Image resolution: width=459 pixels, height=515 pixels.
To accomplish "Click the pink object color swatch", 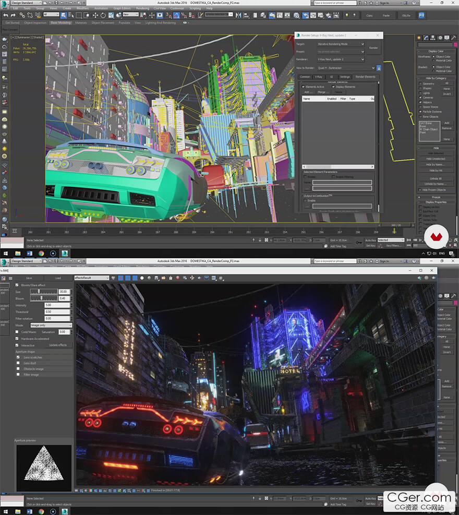I will (455, 44).
